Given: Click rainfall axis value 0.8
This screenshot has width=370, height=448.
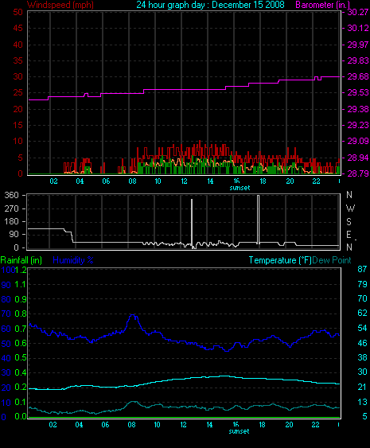Looking at the screenshot, I should pyautogui.click(x=21, y=314).
